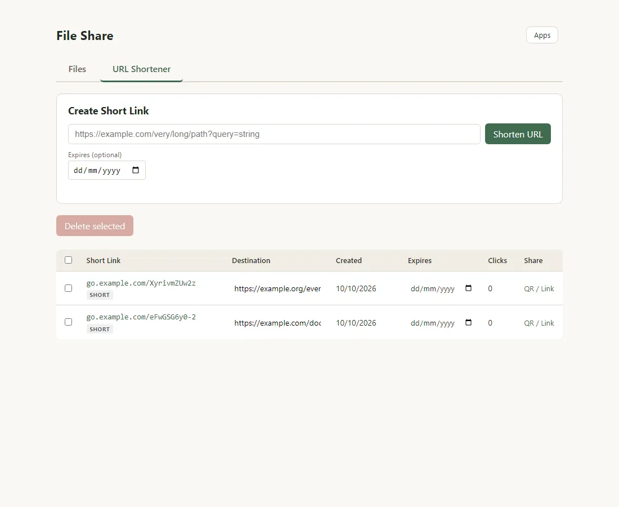Open QR / Link share for eFwGSG6y0-2
This screenshot has height=507, width=619.
(539, 323)
